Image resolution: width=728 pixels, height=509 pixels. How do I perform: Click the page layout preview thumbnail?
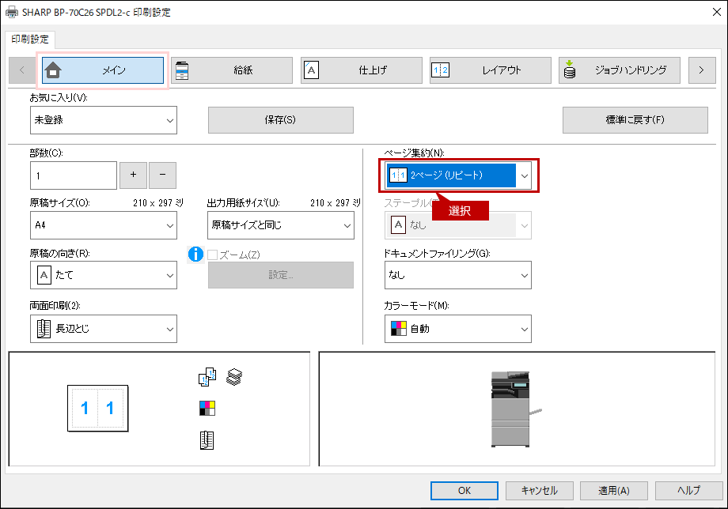tap(98, 409)
